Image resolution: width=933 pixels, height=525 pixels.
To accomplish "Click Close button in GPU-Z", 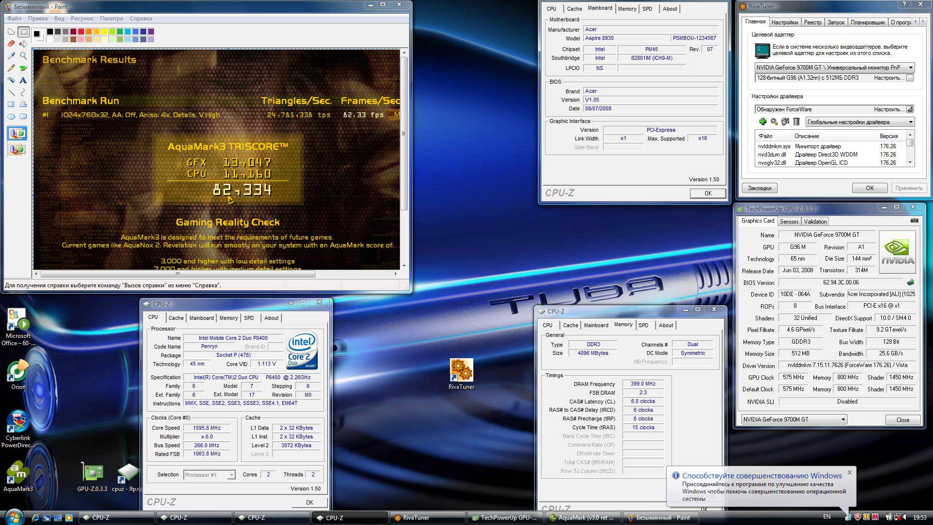I will (x=903, y=420).
